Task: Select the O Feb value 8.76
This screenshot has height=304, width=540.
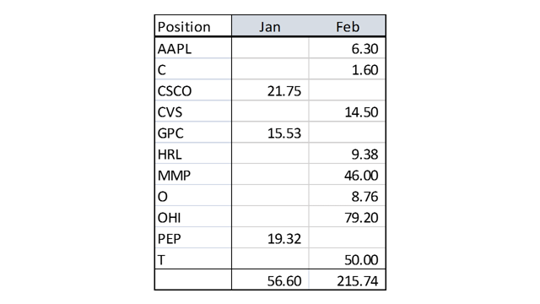Action: pos(347,196)
